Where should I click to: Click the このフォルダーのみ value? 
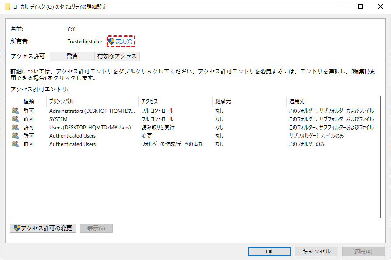click(307, 144)
